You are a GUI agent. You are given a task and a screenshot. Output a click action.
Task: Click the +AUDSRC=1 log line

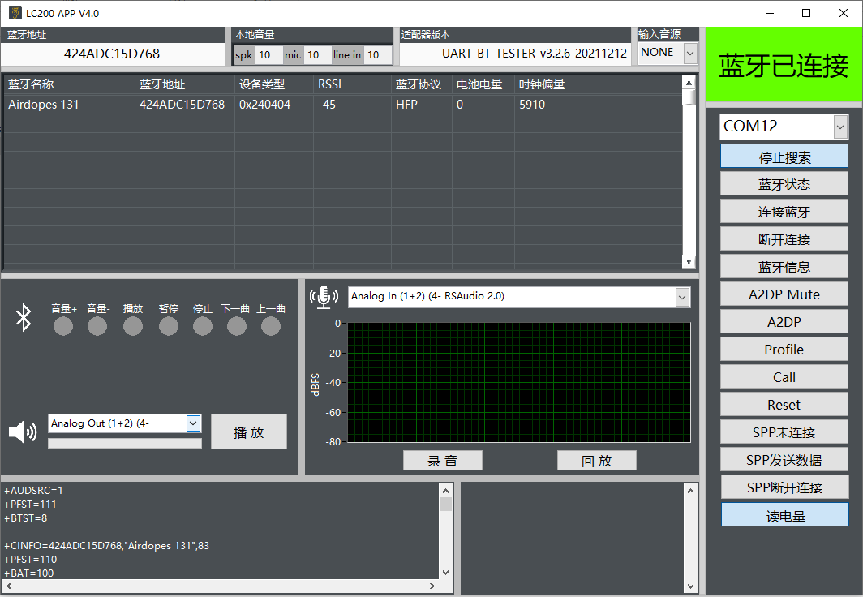pyautogui.click(x=33, y=490)
